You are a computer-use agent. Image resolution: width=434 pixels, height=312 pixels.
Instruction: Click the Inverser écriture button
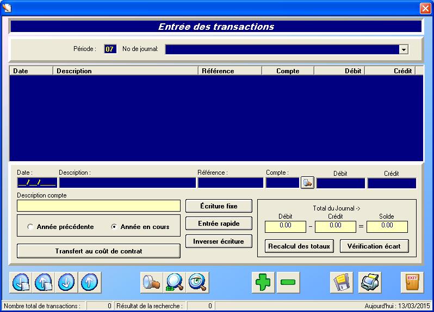[x=219, y=241]
